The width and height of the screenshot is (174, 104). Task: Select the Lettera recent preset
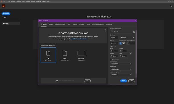[x=65, y=55]
